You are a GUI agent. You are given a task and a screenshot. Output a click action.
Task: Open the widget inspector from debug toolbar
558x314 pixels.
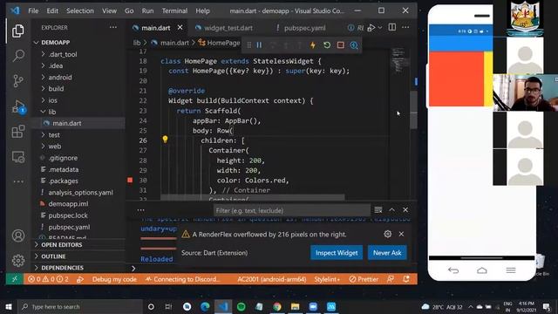click(x=354, y=44)
